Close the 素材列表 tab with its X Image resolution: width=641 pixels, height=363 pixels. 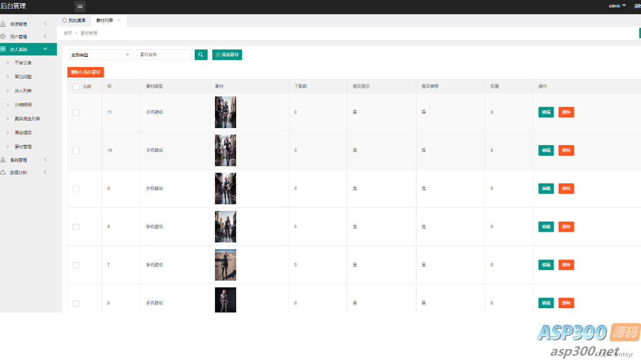pos(119,20)
